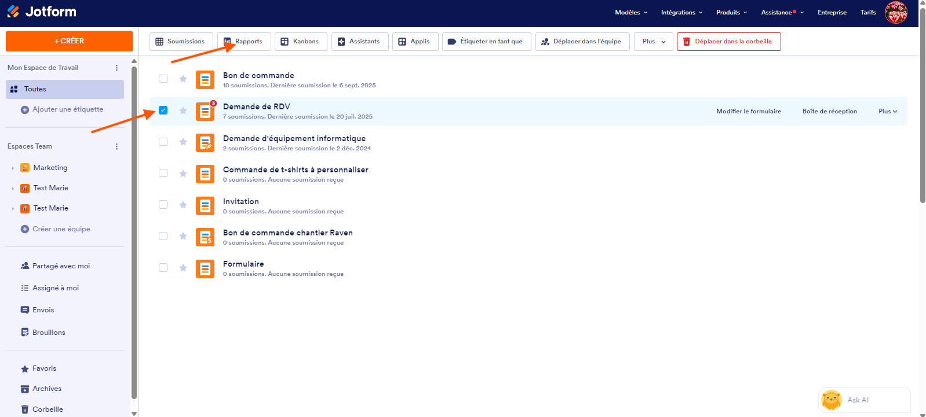Image resolution: width=926 pixels, height=417 pixels.
Task: Click Déplacer dans la corbeille
Action: 728,42
